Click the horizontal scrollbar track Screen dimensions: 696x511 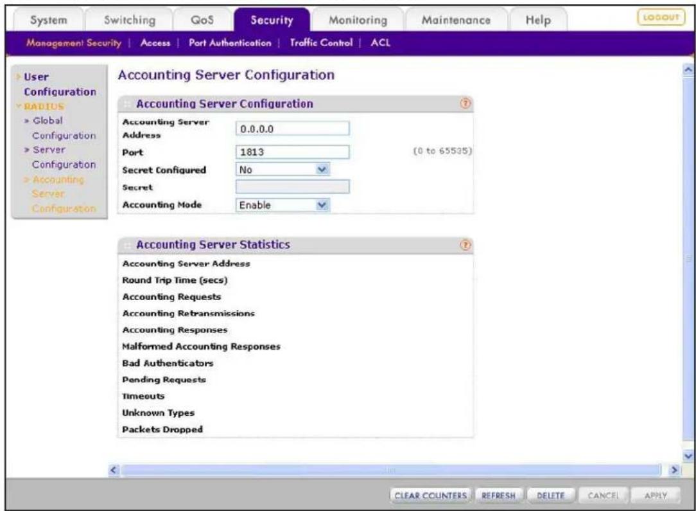click(390, 470)
